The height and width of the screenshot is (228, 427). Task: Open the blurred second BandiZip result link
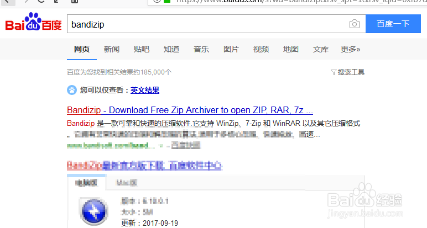tap(144, 166)
